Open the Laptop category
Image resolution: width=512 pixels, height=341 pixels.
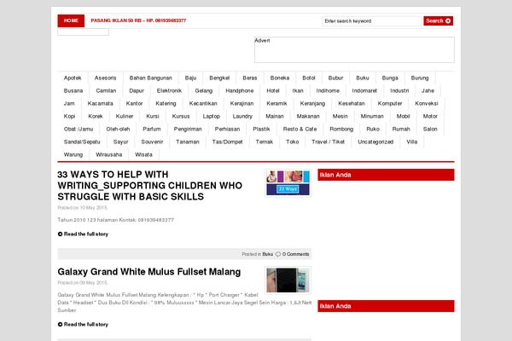pos(212,116)
